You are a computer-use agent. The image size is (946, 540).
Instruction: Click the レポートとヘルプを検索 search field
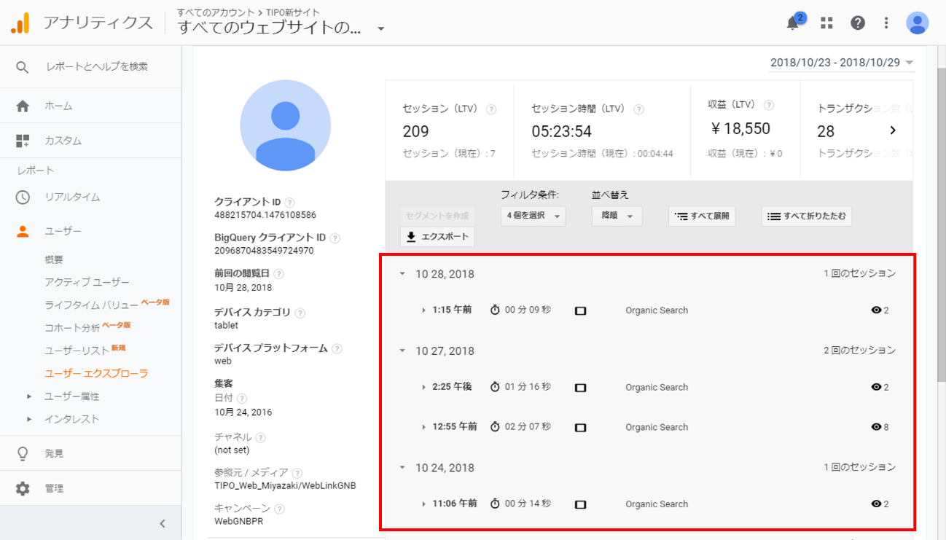pos(97,66)
